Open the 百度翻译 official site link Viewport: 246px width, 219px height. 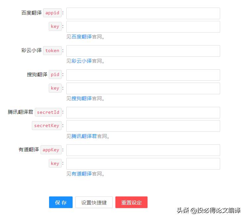[x=82, y=37]
